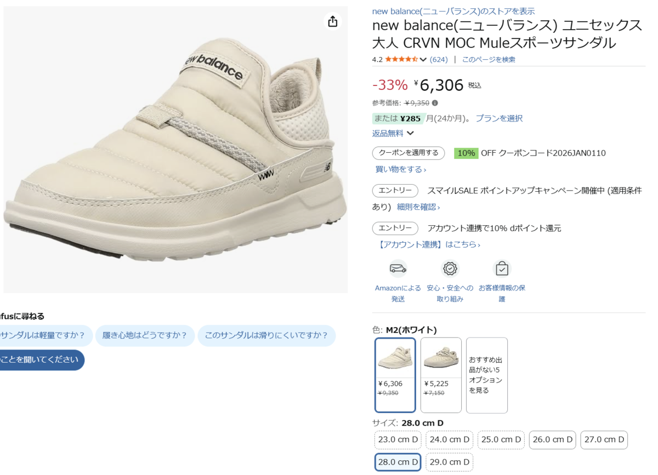Click the Amazon delivery truck icon

pos(398,268)
